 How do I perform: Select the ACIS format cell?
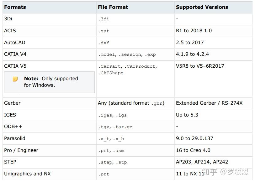[10, 31]
